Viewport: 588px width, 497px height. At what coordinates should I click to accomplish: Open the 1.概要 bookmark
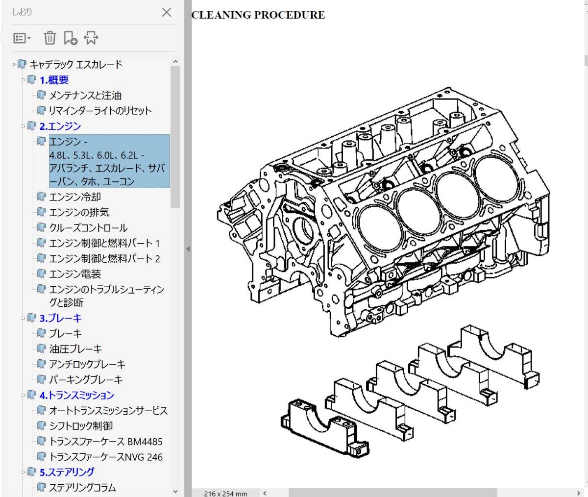coord(54,80)
